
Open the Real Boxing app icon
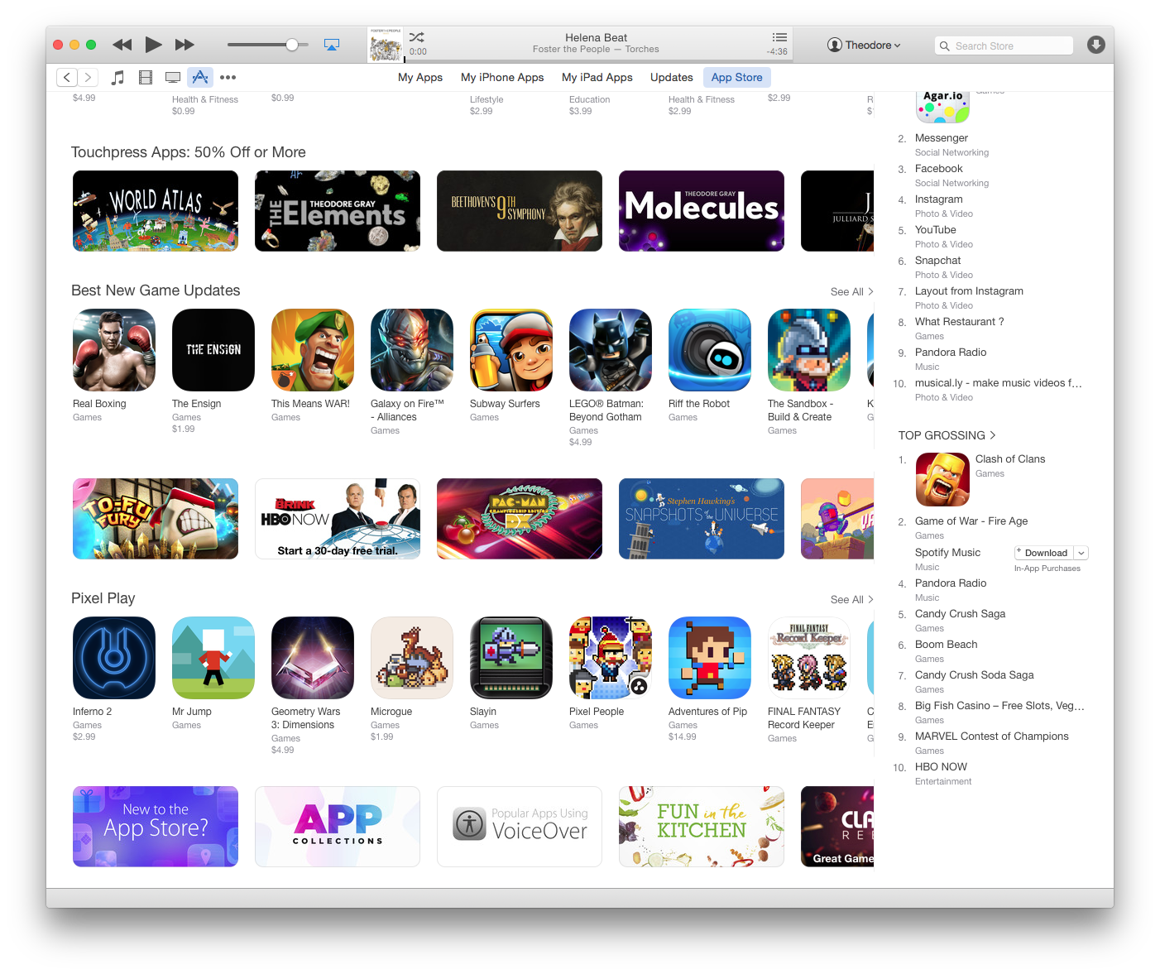point(114,350)
